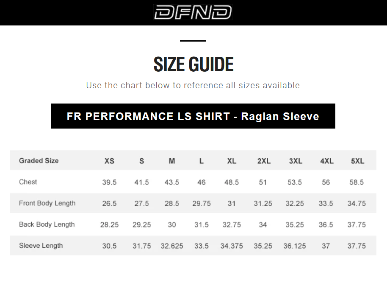Click the Chest row label
The width and height of the screenshot is (387, 283).
coord(28,182)
